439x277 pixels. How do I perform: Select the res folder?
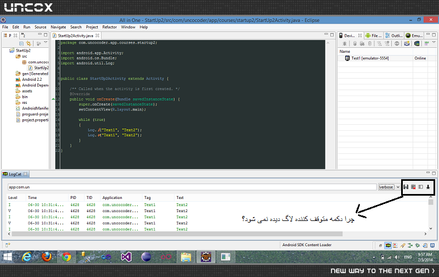tap(21, 103)
